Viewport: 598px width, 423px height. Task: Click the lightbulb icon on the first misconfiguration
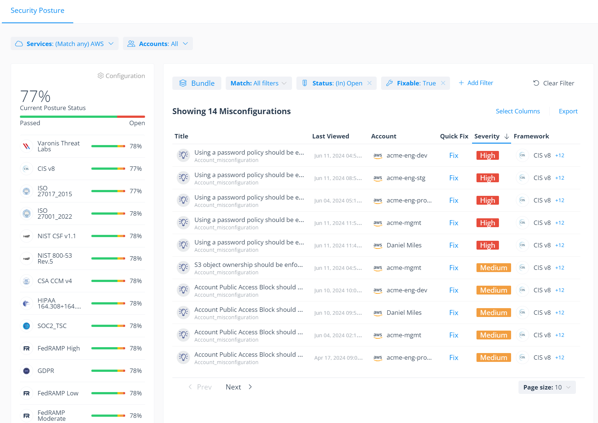pyautogui.click(x=183, y=155)
